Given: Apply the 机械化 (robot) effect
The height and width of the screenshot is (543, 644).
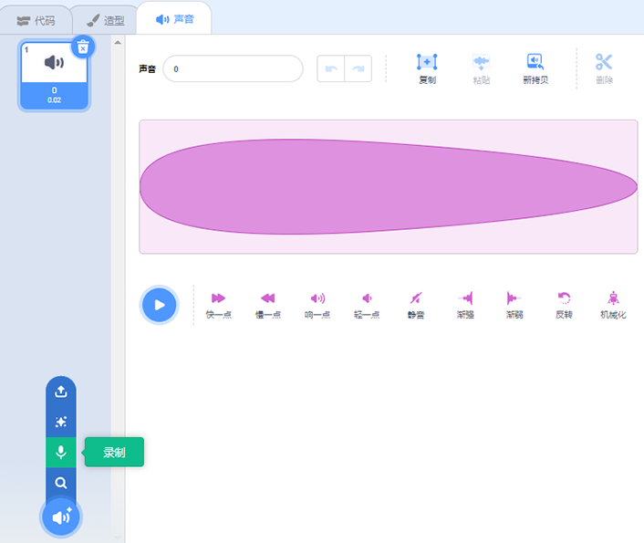Looking at the screenshot, I should (x=613, y=298).
